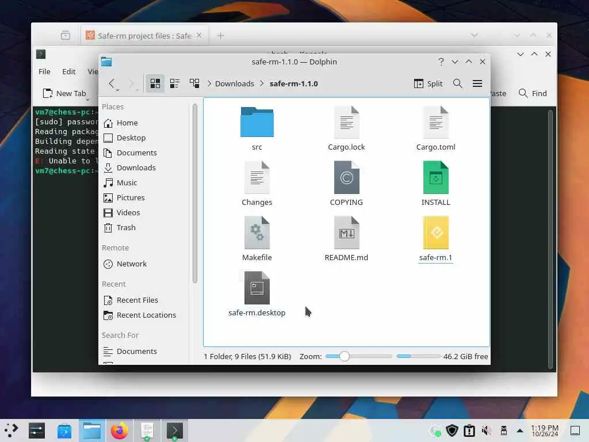Open the back button history dropdown
This screenshot has width=589, height=442.
click(117, 89)
